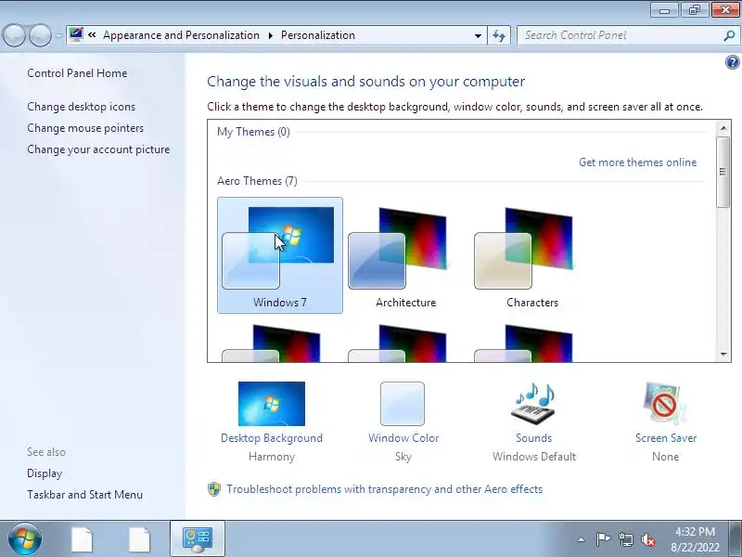Viewport: 742px width, 557px height.
Task: Click the Action Center flag icon
Action: 604,539
